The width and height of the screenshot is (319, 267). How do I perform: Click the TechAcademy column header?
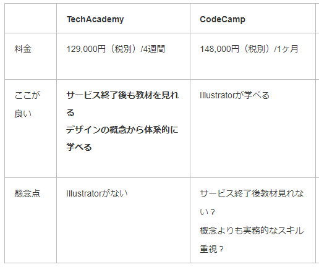click(x=95, y=19)
